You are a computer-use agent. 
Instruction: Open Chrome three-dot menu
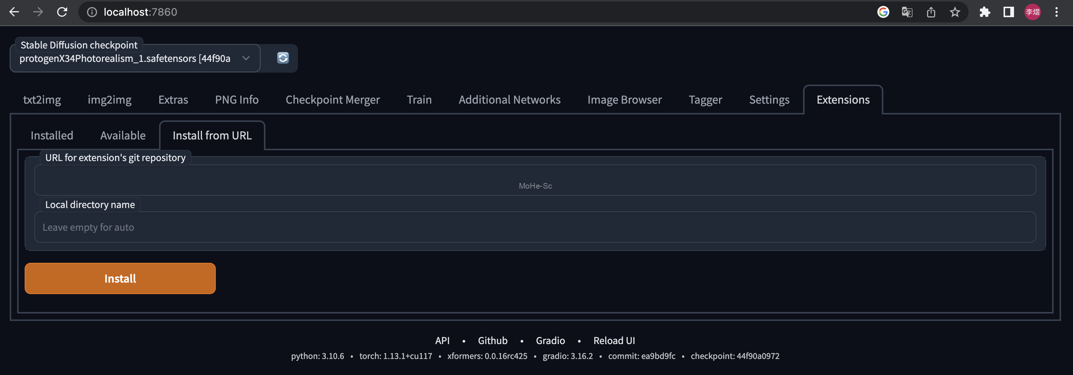click(1056, 12)
